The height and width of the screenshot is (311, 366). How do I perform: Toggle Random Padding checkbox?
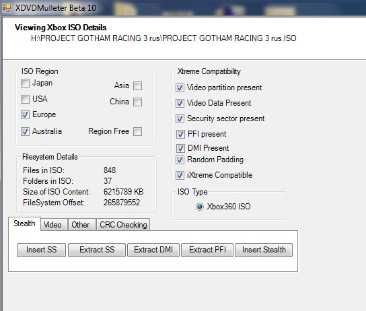[180, 160]
